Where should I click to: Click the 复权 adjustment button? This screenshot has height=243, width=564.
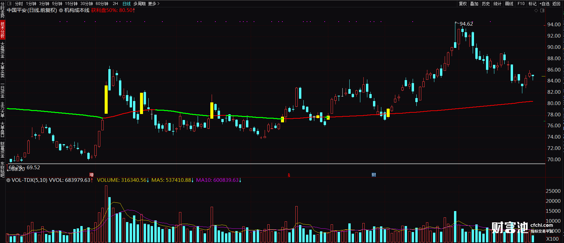[463, 4]
